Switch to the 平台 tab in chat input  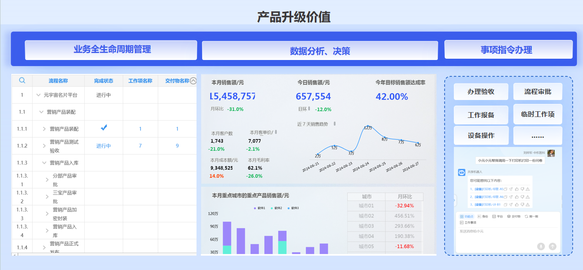[497, 216]
